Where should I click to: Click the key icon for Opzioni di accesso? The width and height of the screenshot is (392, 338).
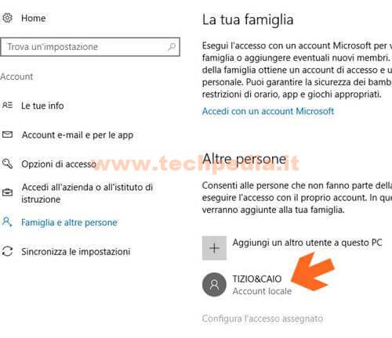pyautogui.click(x=7, y=164)
